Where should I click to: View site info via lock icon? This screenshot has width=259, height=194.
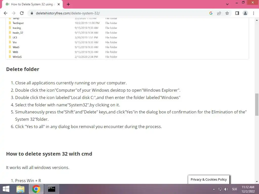pos(32,13)
